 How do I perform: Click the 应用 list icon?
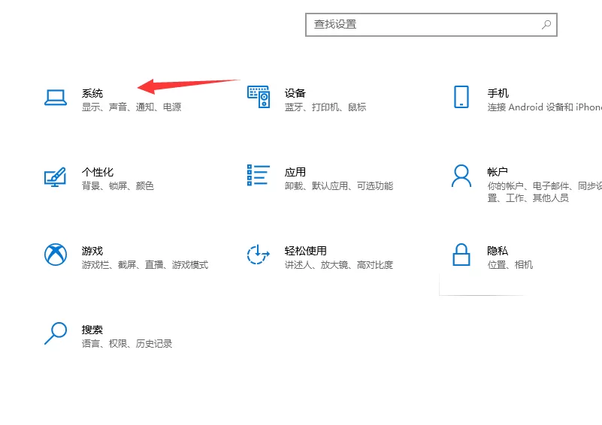point(259,175)
